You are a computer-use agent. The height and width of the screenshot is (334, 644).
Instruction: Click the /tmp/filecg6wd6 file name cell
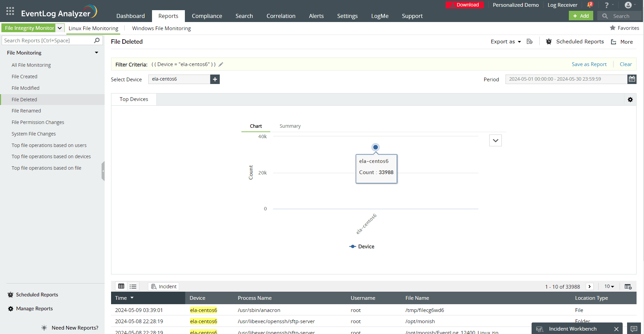coord(425,310)
